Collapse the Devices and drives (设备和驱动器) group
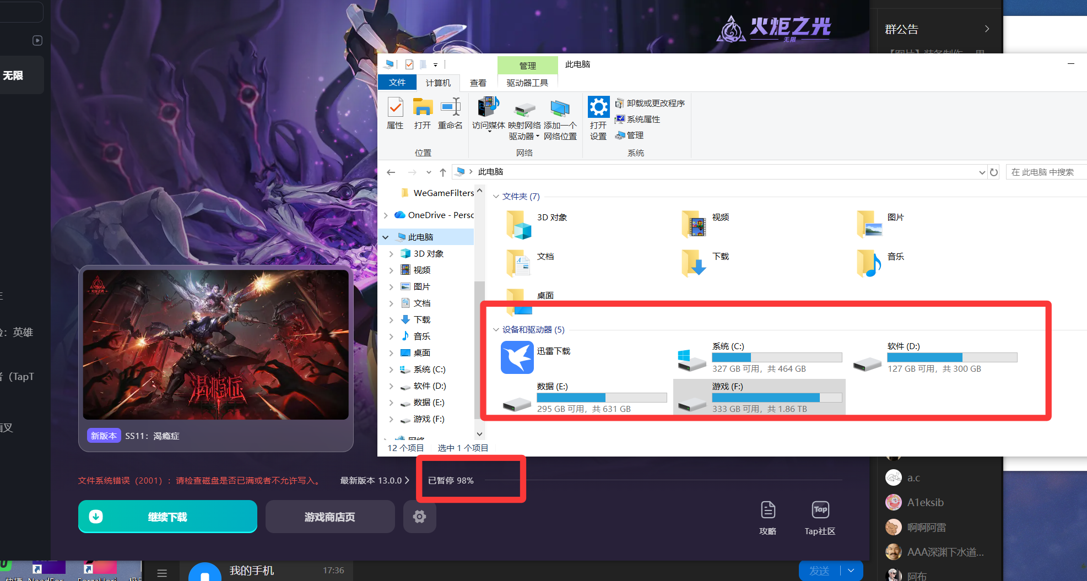1087x581 pixels. tap(496, 330)
